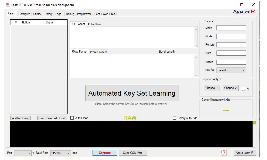Viewport: 267px width, 160px height.
Task: Click the Make input field
Action: click(231, 28)
